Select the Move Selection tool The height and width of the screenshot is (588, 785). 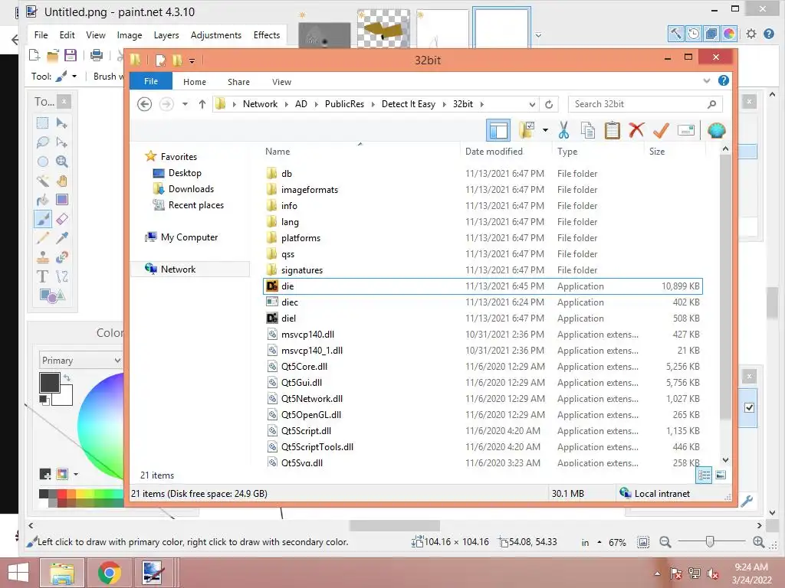click(62, 142)
